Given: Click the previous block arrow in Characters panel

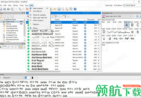Looking at the screenshot, I should coord(134,16).
